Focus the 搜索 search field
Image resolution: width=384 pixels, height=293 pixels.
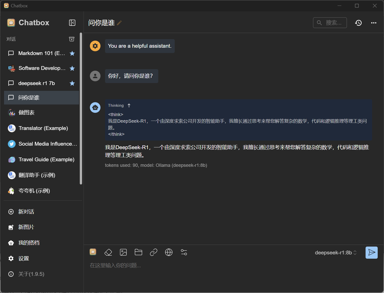point(330,23)
